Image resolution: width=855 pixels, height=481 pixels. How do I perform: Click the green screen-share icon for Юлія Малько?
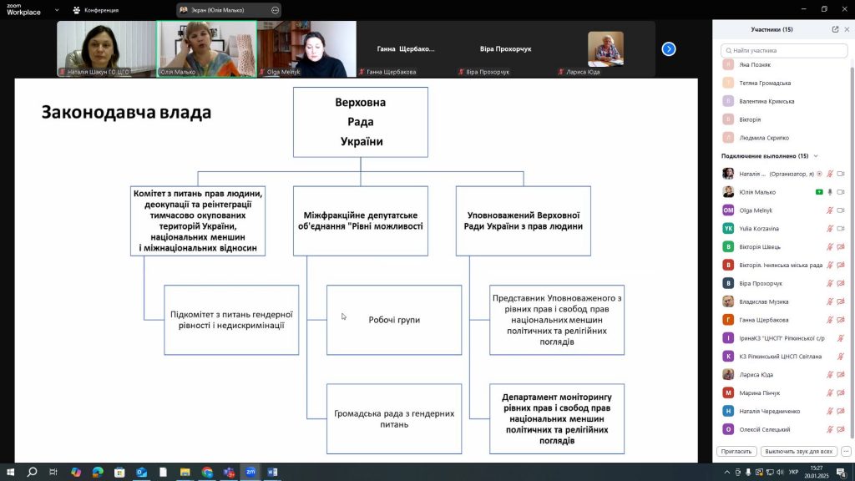click(x=819, y=192)
